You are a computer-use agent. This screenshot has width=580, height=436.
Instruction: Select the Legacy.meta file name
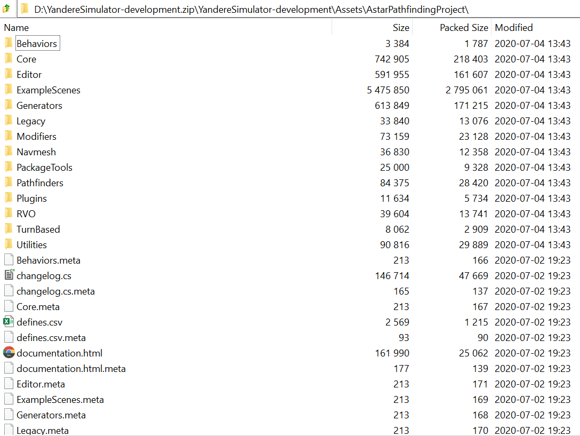pyautogui.click(x=43, y=431)
